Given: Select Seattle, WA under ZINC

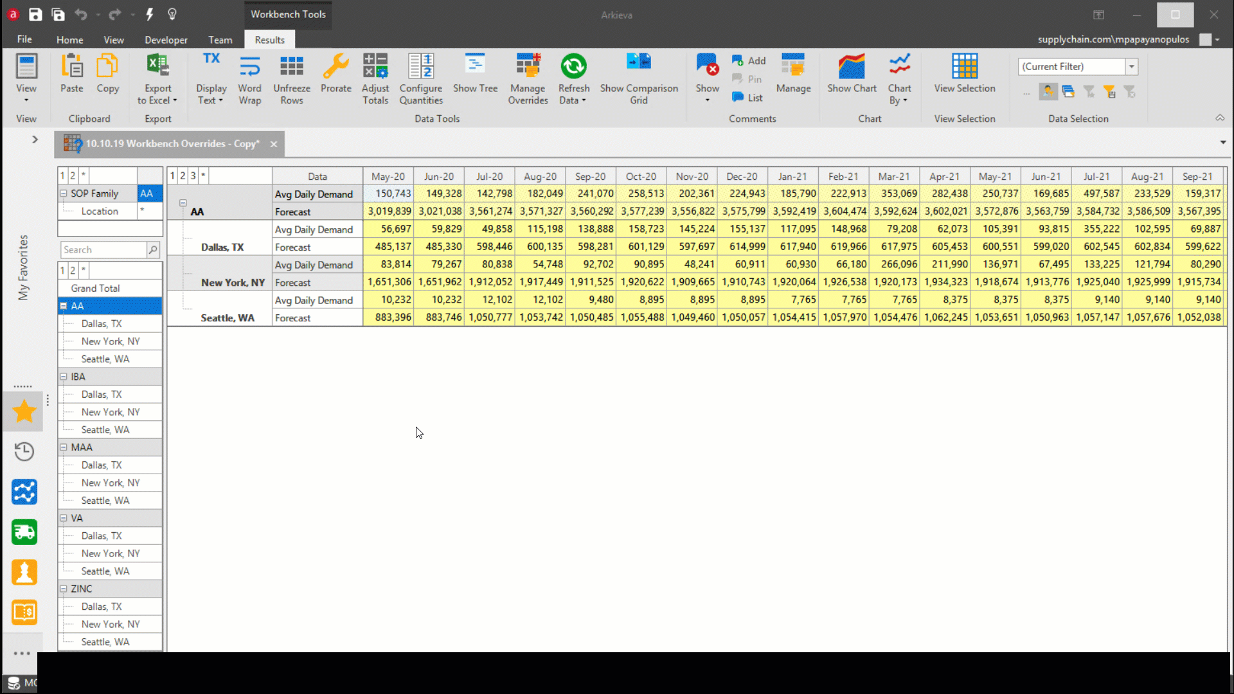Looking at the screenshot, I should (x=111, y=642).
